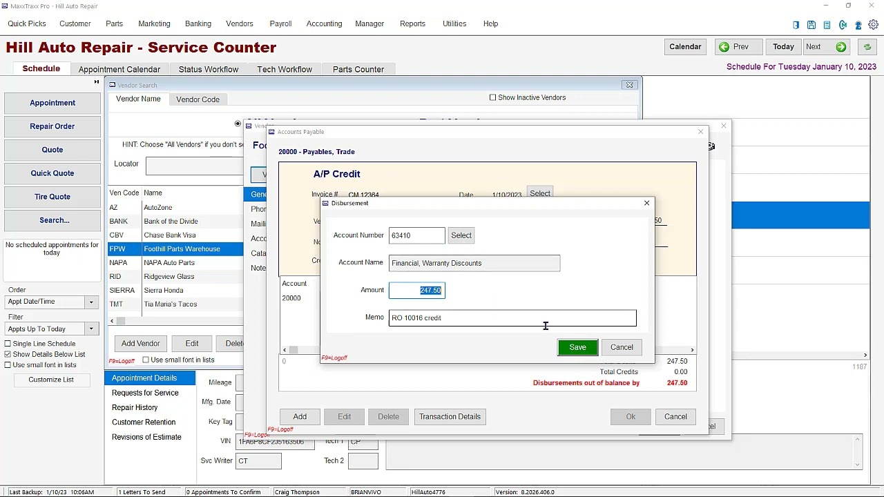Enable Use small font in lists (sidebar)
The image size is (884, 497).
[x=8, y=365]
